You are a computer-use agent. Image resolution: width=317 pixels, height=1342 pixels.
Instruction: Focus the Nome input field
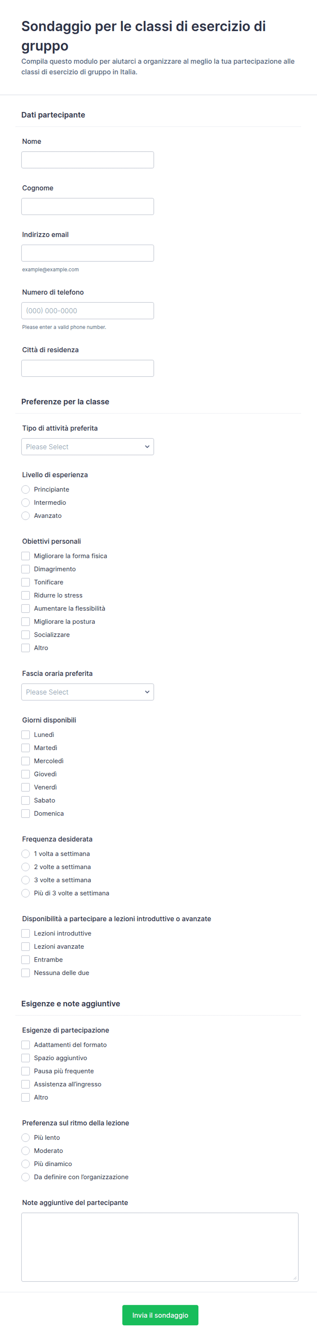pyautogui.click(x=87, y=160)
